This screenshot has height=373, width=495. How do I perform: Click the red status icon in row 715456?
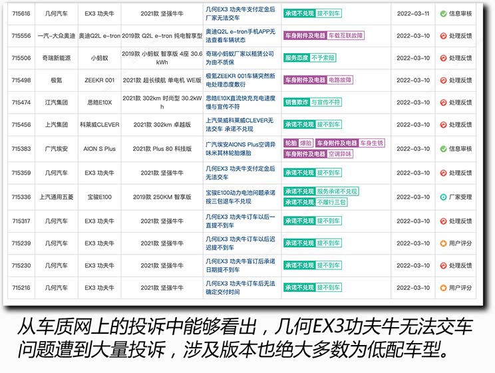pyautogui.click(x=443, y=124)
